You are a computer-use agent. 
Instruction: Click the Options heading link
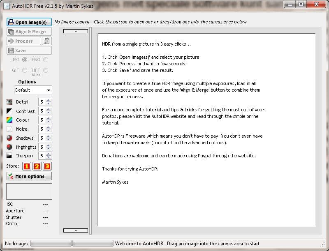27,82
